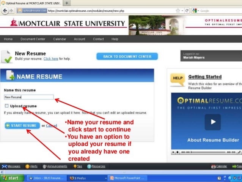
Task: Click the help question mark tray icon
Action: (x=219, y=178)
